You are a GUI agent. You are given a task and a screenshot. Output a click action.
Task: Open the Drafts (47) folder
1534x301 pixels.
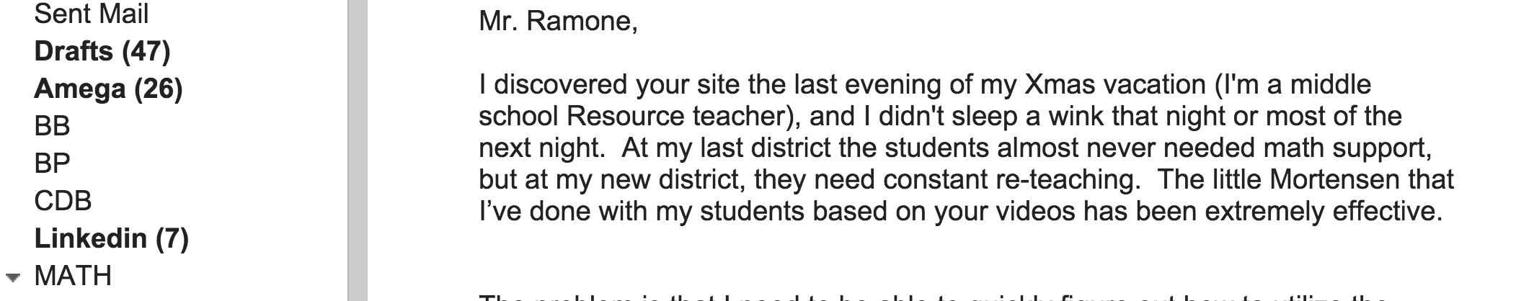(102, 52)
